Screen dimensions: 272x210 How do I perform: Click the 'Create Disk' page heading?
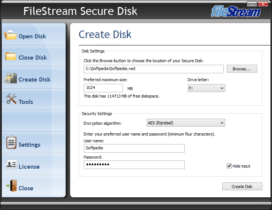[x=105, y=34]
